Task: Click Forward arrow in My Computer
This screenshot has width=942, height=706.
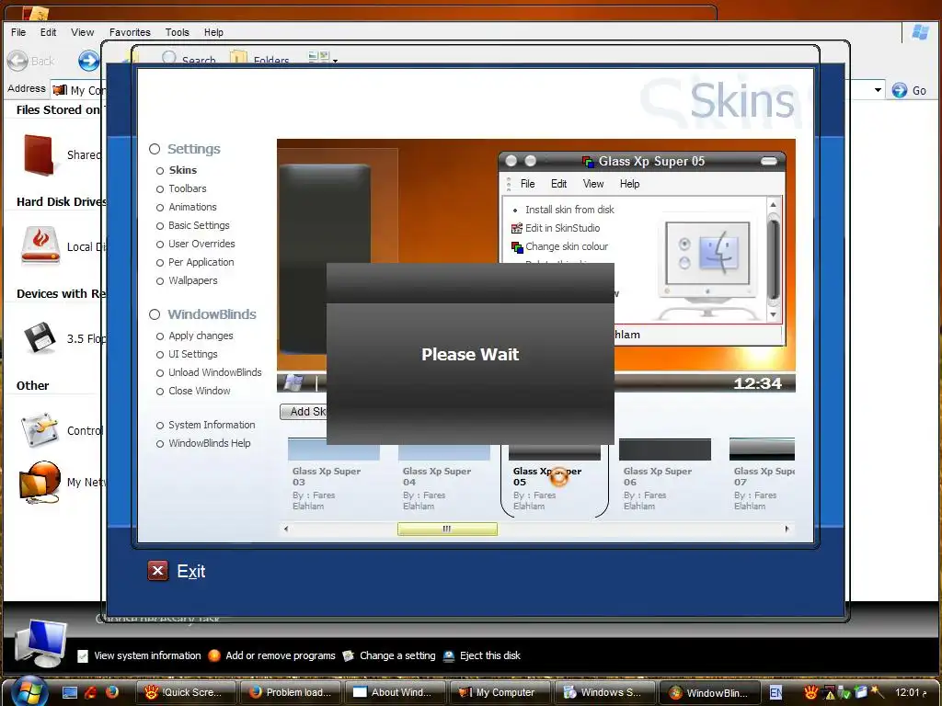Action: 89,61
